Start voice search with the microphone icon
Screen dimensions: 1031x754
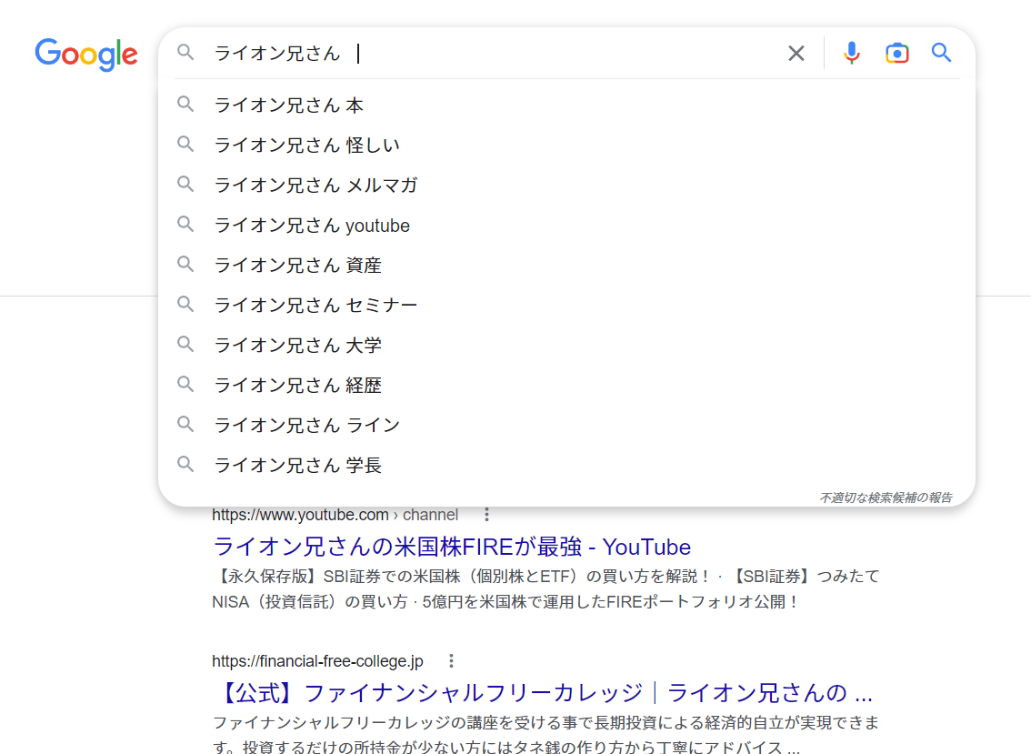pyautogui.click(x=852, y=53)
